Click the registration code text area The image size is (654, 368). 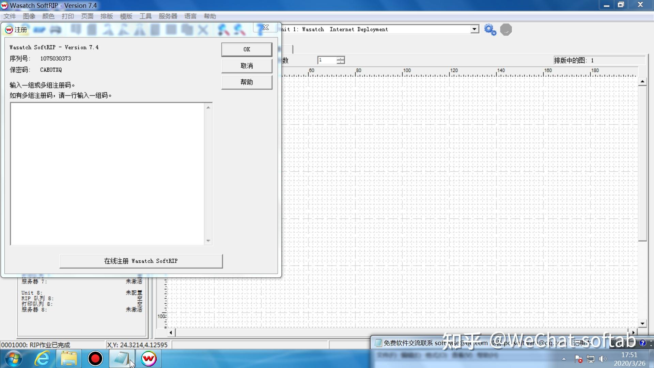pos(107,174)
